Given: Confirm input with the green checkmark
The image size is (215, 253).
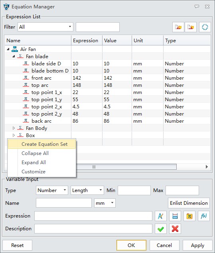Looking at the screenshot, I should tap(161, 229).
